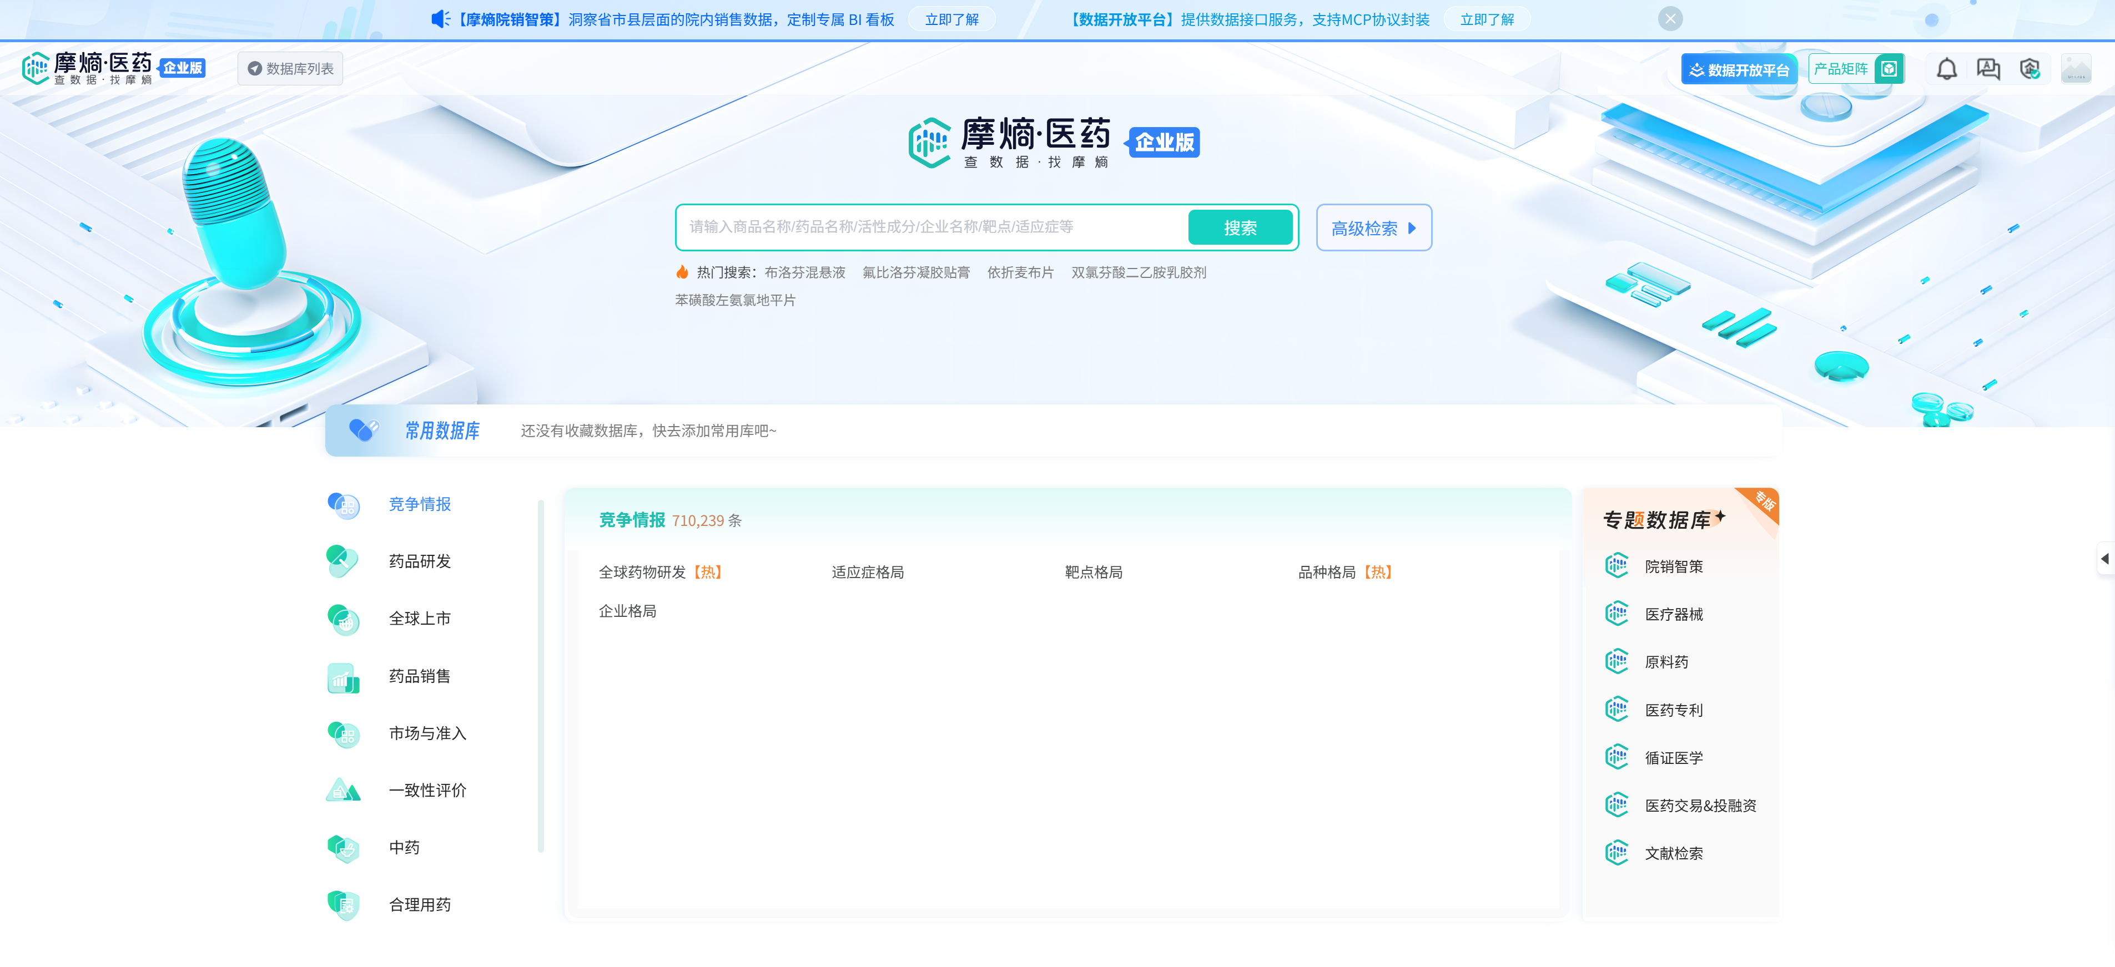
Task: Open 医药专利 special database
Action: pos(1673,711)
